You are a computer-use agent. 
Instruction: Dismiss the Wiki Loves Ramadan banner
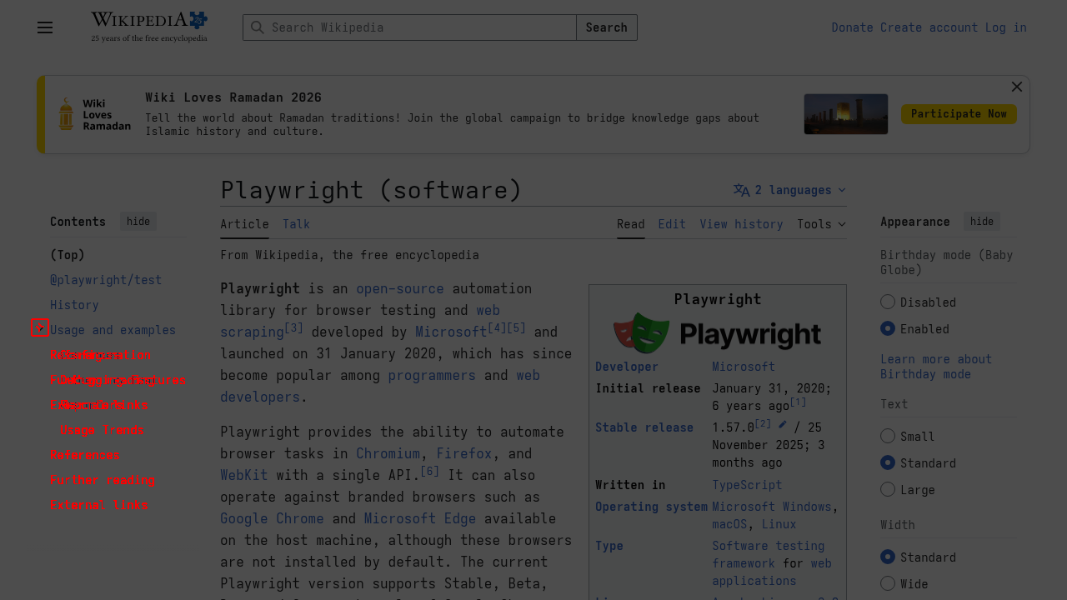click(x=1016, y=87)
